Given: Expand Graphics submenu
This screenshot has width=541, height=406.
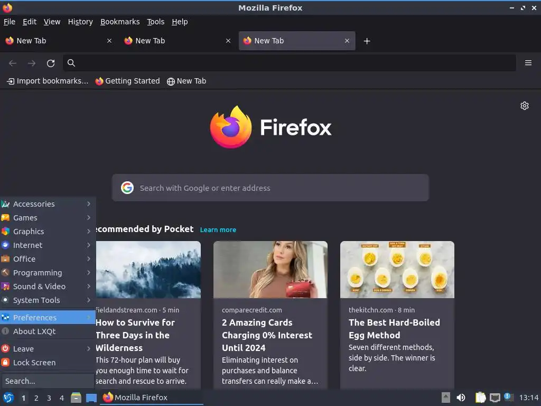Looking at the screenshot, I should point(48,232).
